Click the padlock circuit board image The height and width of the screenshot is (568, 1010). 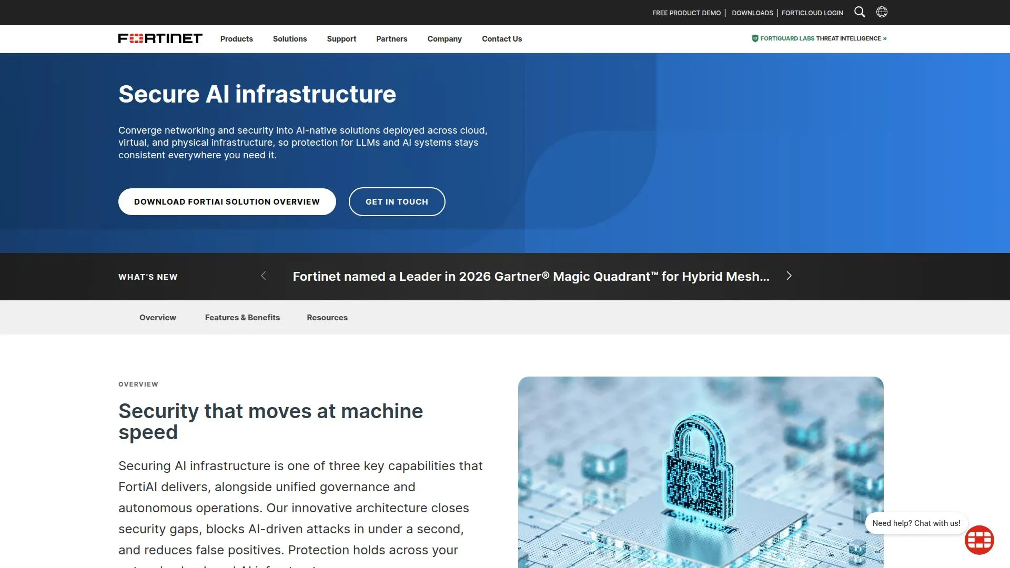coord(701,472)
